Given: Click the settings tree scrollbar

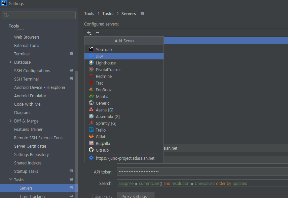Looking at the screenshot, I should click(77, 135).
